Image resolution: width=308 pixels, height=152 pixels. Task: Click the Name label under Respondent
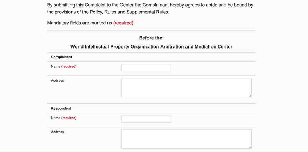click(x=56, y=118)
